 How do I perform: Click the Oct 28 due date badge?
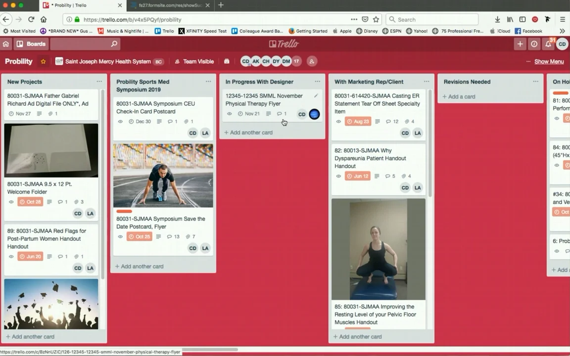pyautogui.click(x=30, y=202)
